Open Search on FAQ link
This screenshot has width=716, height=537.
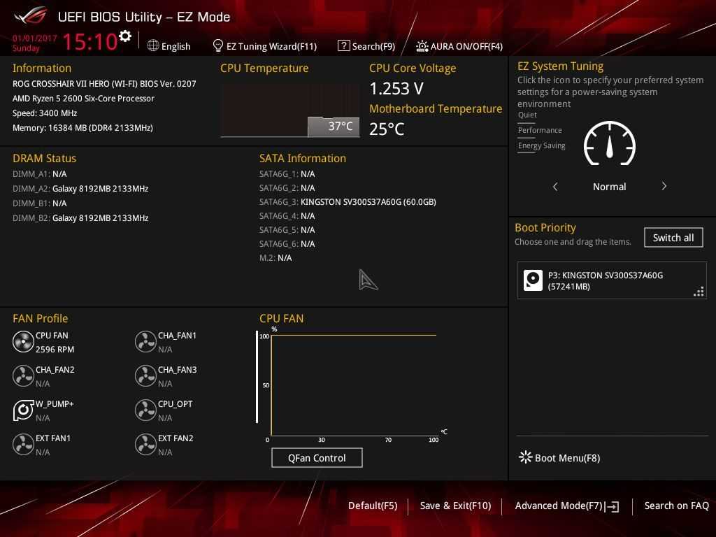pos(676,506)
